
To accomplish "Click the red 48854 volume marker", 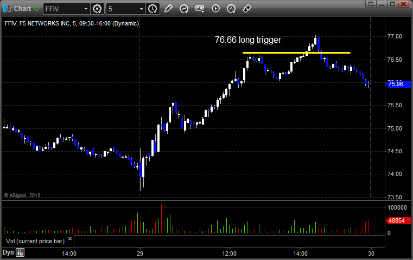I will pyautogui.click(x=398, y=220).
